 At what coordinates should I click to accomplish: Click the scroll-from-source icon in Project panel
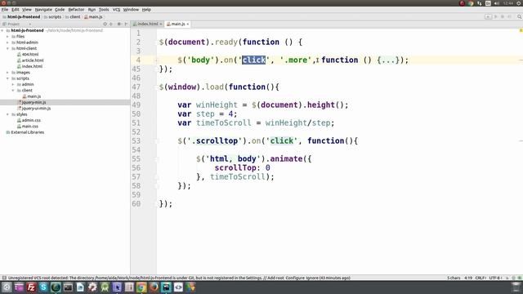[x=105, y=24]
